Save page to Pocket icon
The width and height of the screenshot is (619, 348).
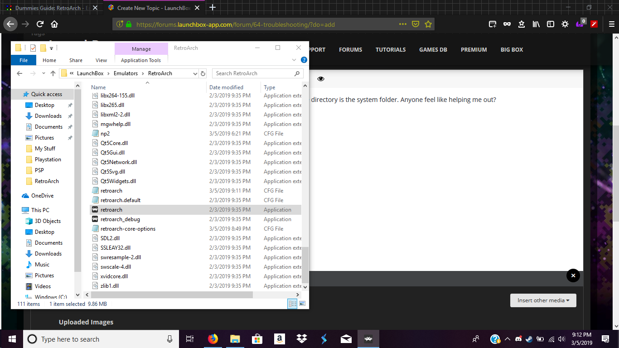[416, 24]
